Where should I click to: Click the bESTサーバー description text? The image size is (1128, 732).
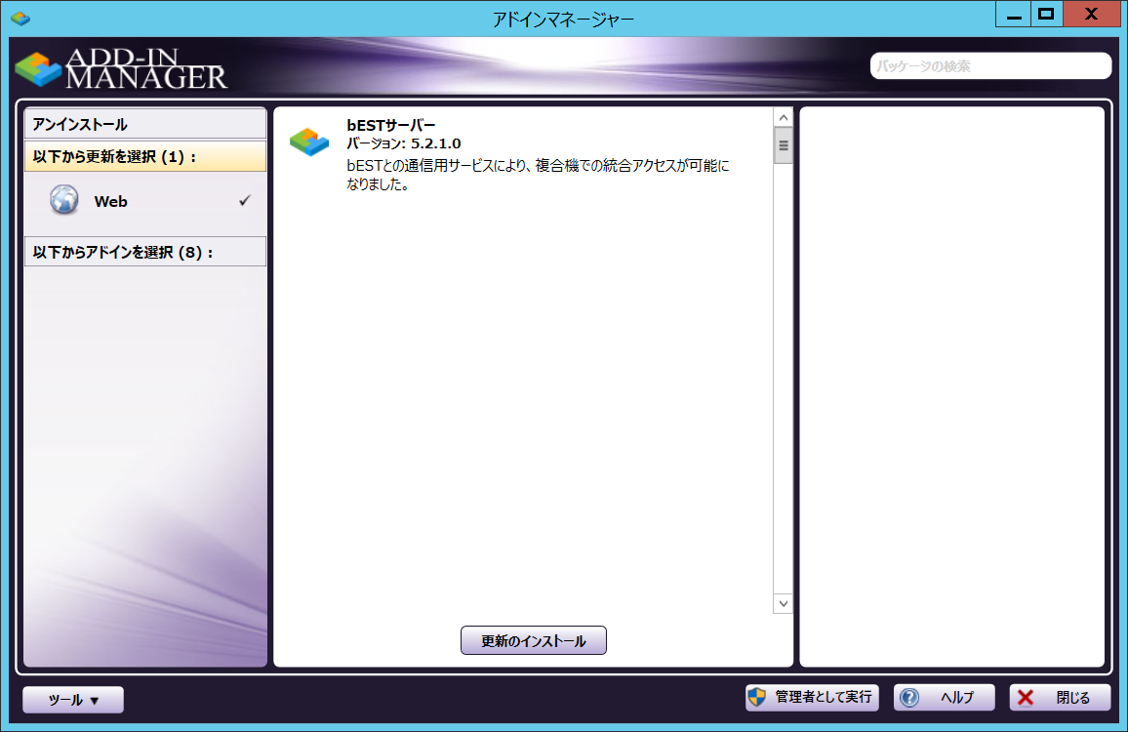point(538,175)
